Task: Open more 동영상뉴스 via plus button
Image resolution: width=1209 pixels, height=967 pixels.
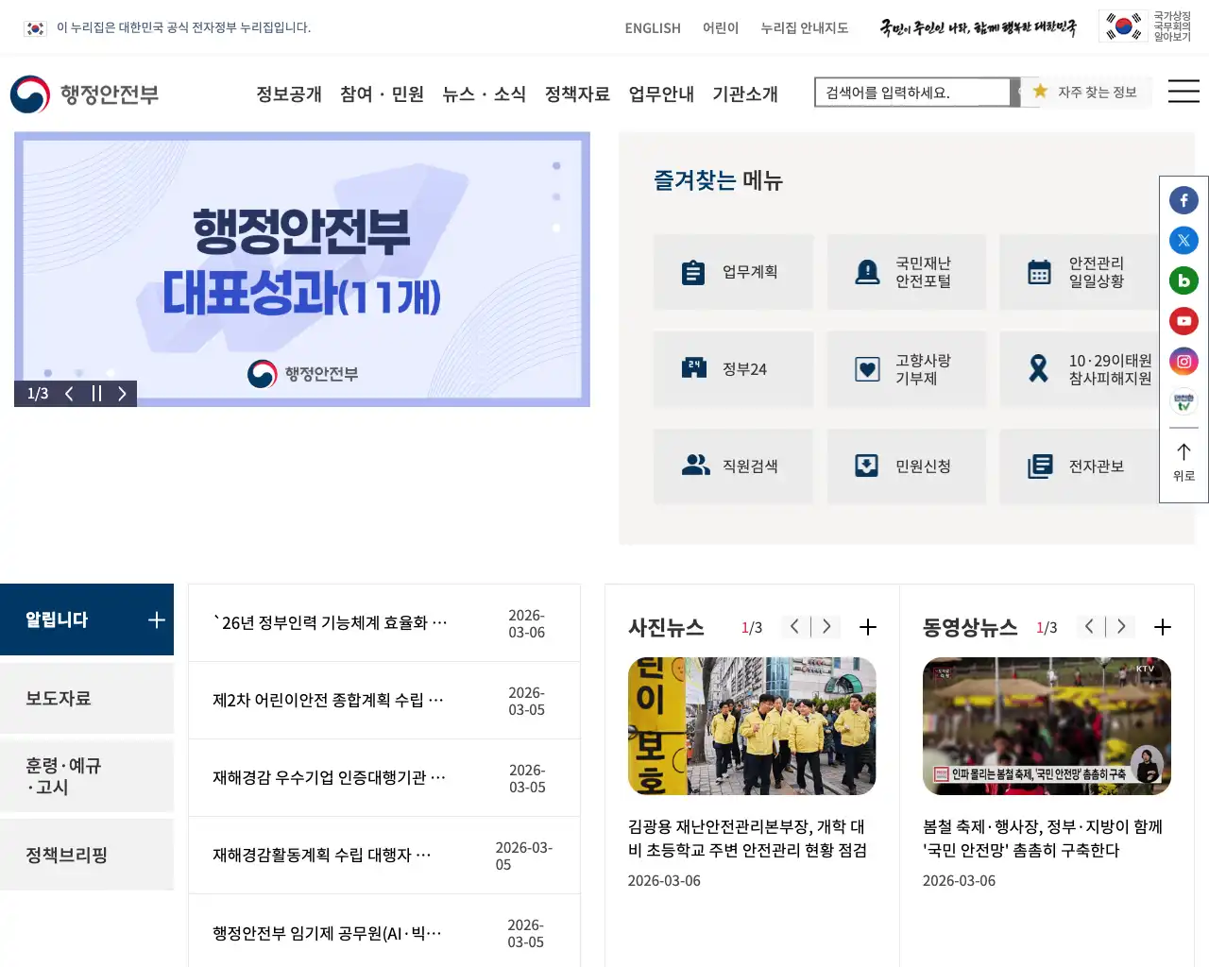Action: 1163,626
